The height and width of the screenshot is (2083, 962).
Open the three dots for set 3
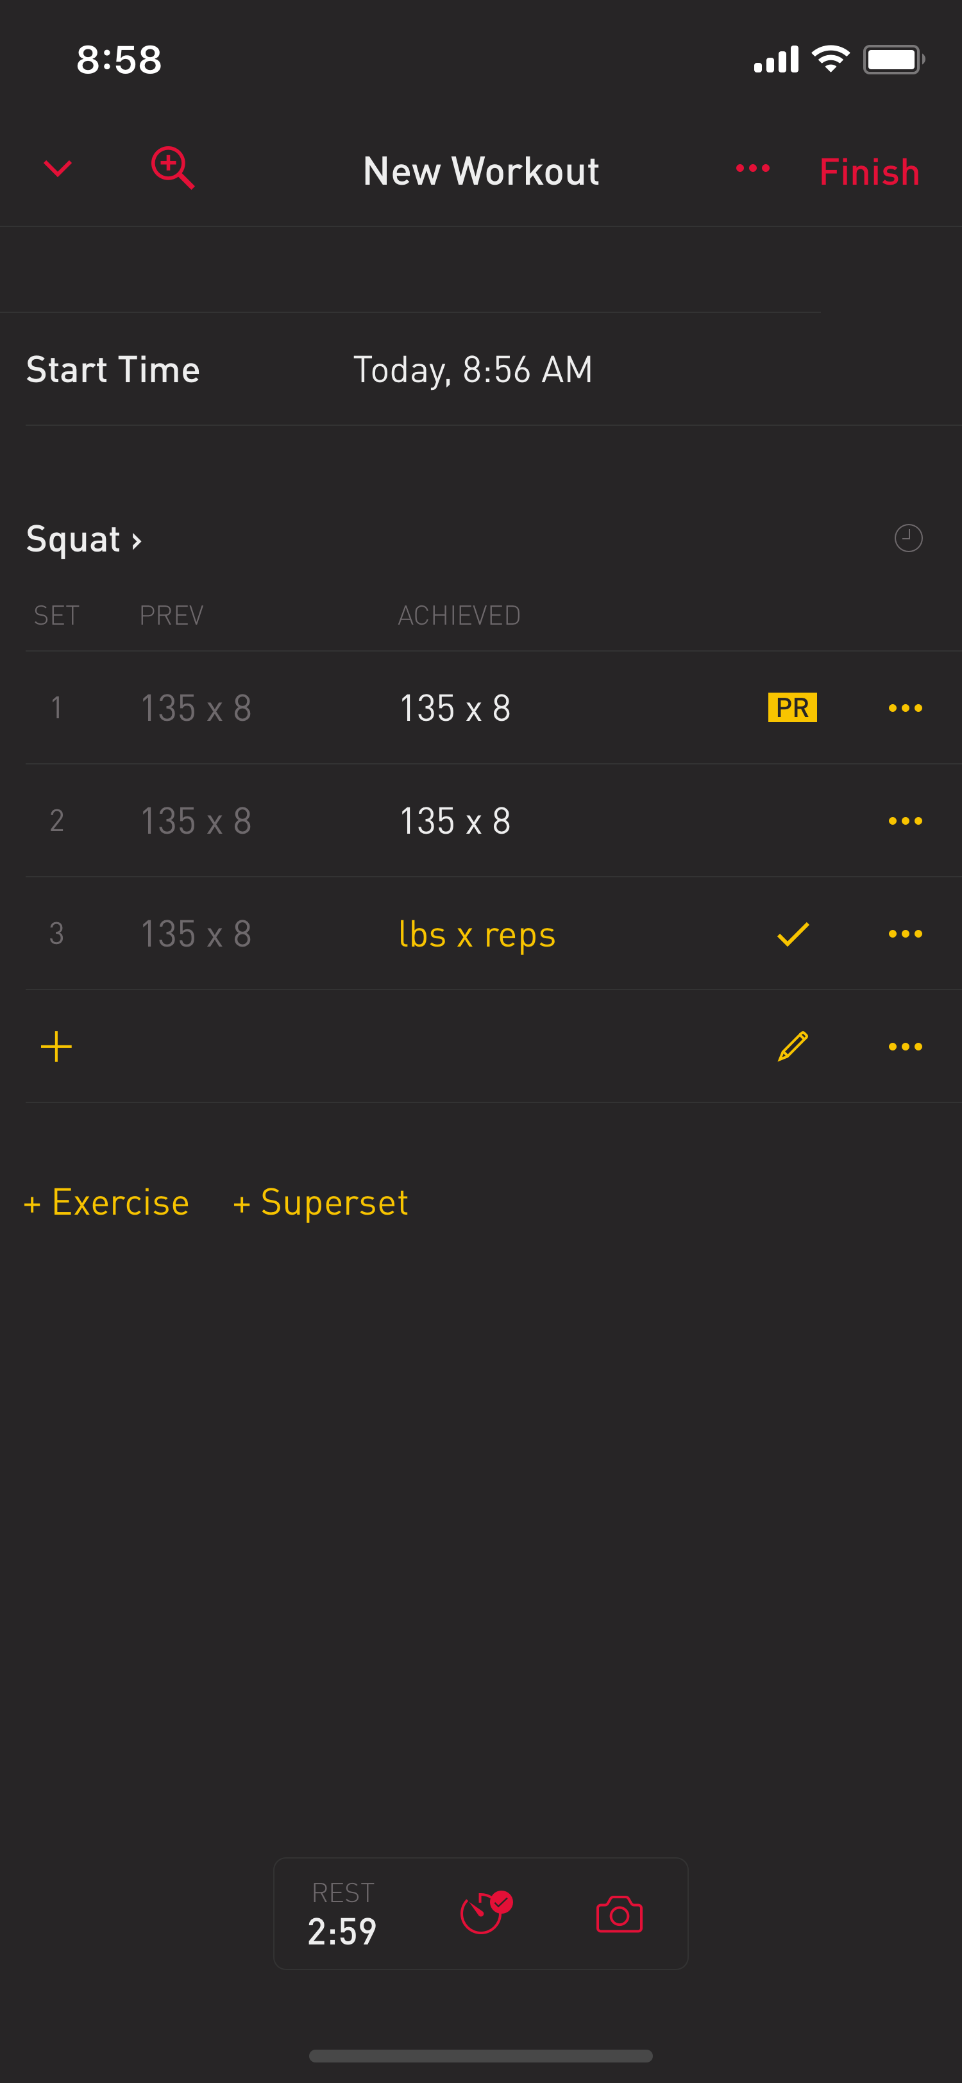pos(905,934)
